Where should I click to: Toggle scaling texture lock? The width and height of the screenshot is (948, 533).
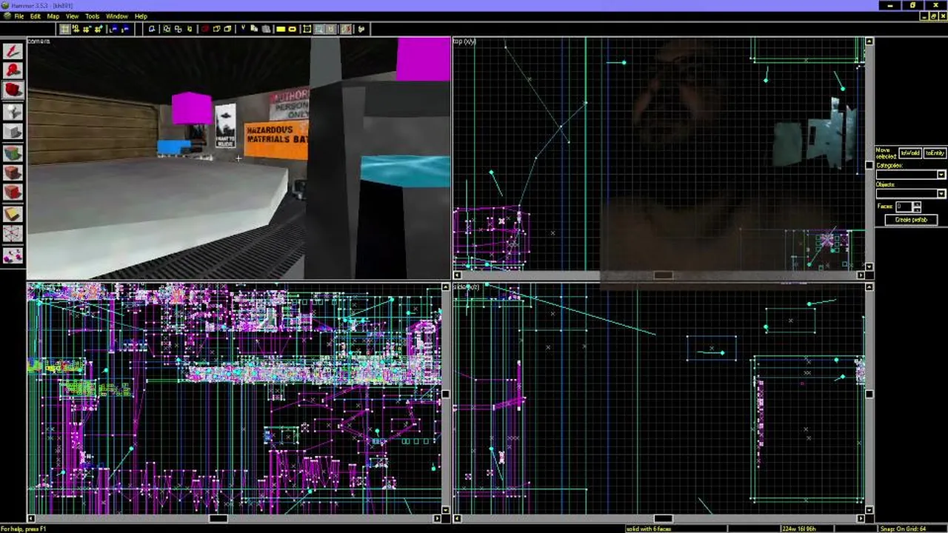[345, 29]
